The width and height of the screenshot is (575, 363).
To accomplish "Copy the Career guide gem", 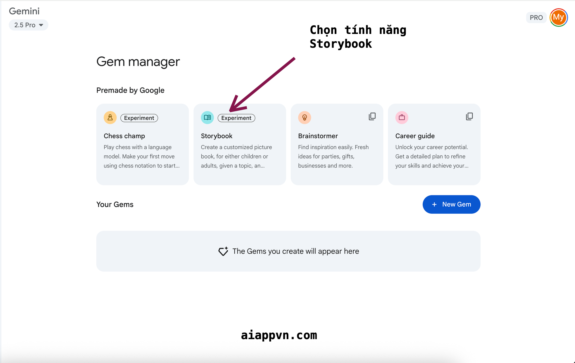I will (469, 116).
